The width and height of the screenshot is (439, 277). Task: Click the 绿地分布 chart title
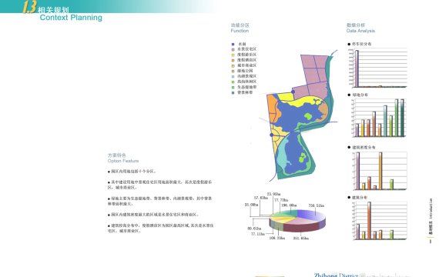pos(360,95)
